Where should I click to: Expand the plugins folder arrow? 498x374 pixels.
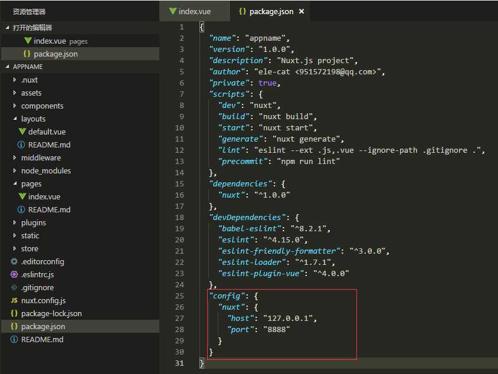[x=15, y=222]
